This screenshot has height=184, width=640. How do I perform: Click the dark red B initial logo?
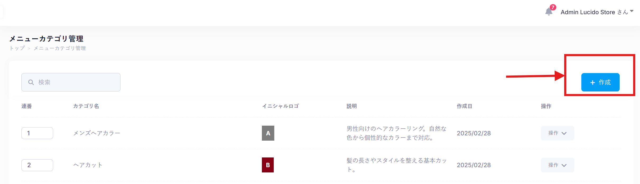tap(268, 165)
